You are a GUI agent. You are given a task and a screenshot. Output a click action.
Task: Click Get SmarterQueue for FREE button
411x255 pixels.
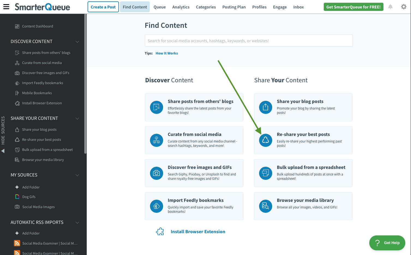click(x=353, y=7)
